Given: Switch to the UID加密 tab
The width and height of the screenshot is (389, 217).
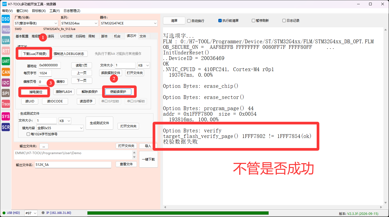Looking at the screenshot, I should [x=66, y=36].
